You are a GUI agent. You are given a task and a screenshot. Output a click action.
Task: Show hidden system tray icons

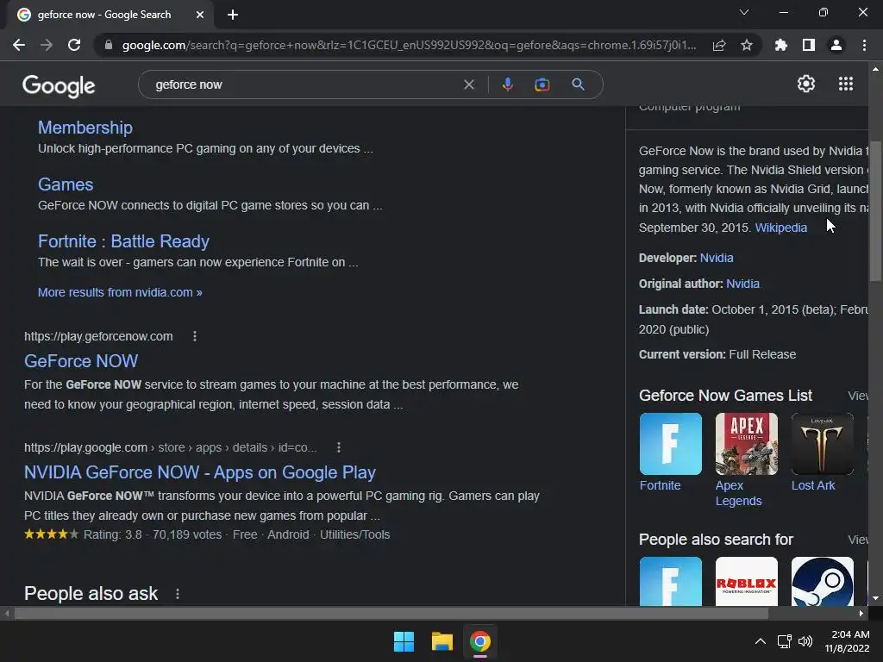(761, 641)
